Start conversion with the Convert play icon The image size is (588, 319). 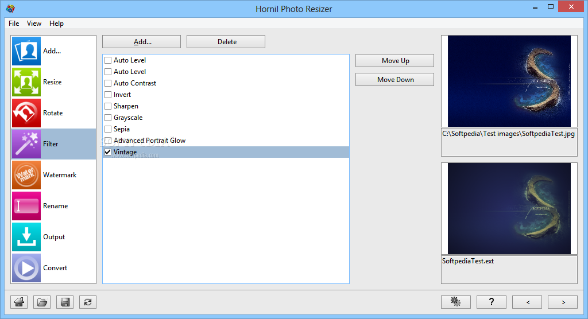[x=26, y=268]
